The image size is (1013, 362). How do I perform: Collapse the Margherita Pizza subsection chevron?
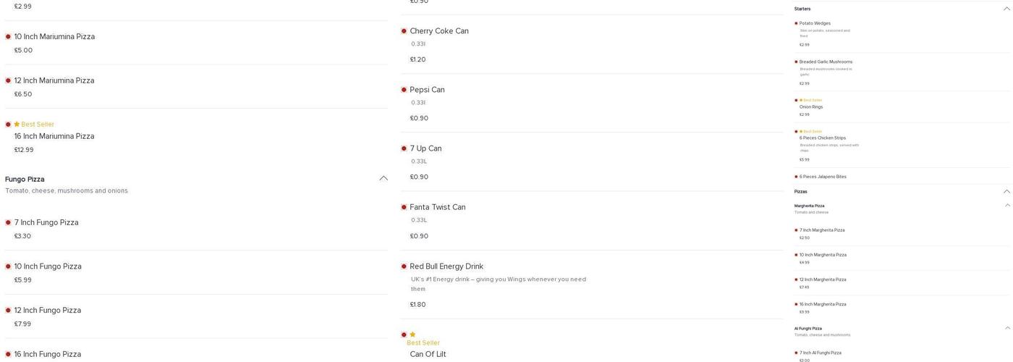point(1007,206)
